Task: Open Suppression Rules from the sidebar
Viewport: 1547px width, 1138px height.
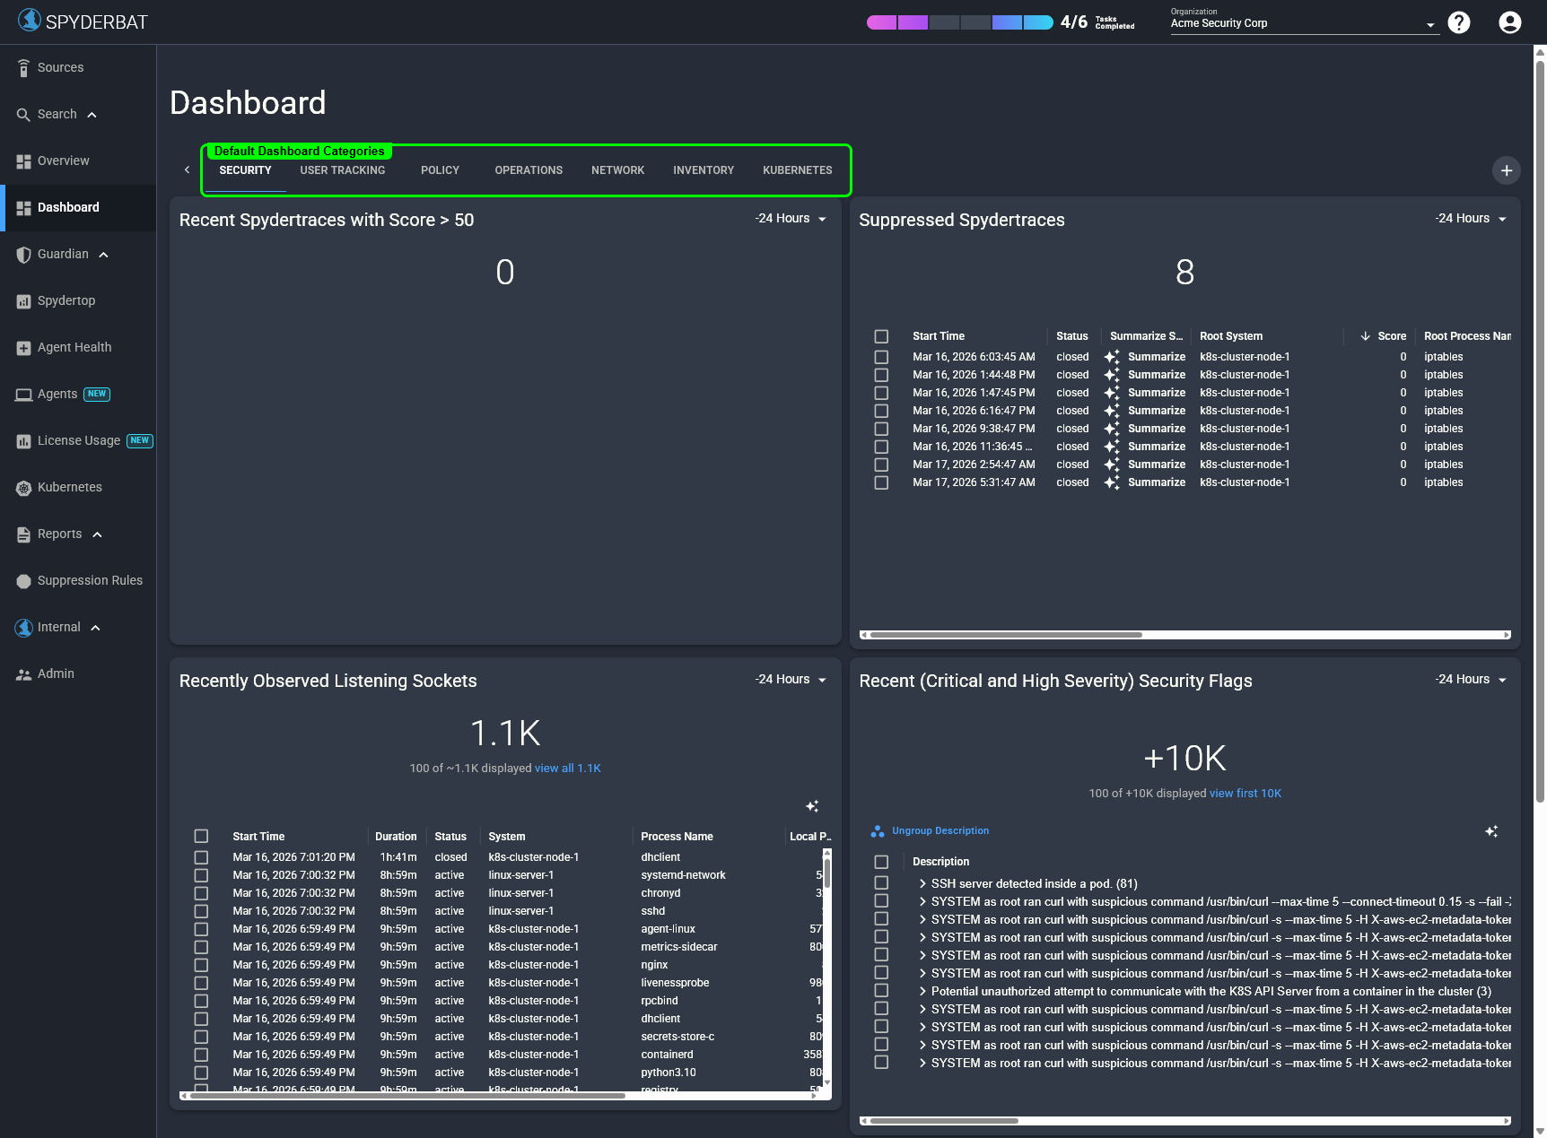Action: coord(90,580)
